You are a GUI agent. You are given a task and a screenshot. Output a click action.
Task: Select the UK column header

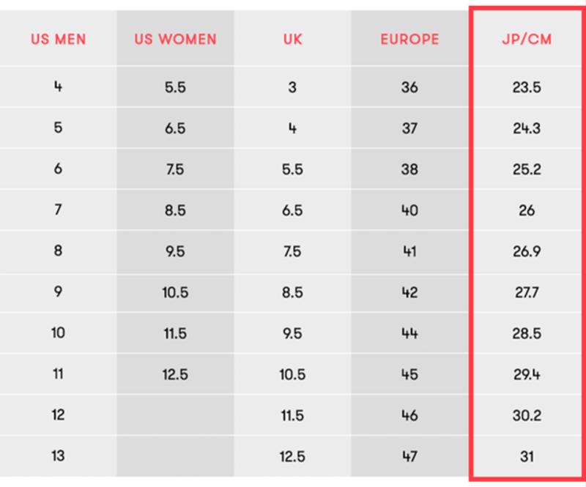point(292,40)
